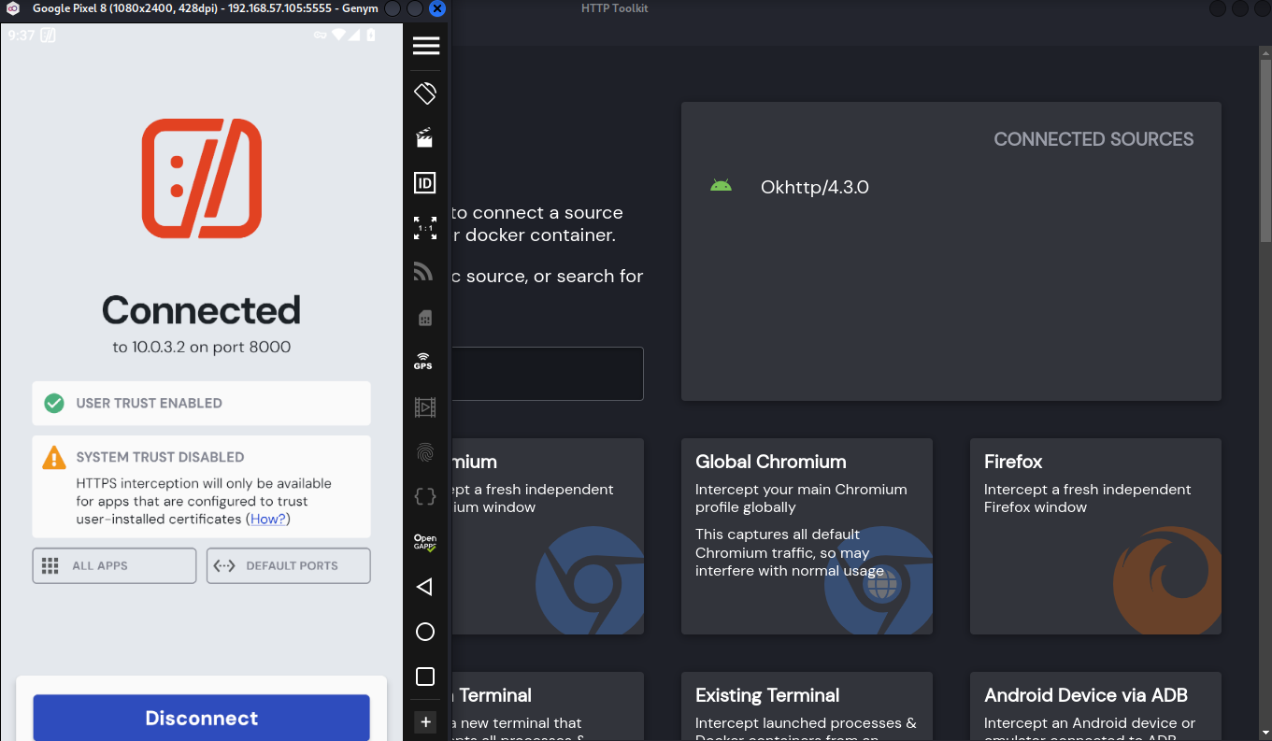The image size is (1272, 741).
Task: Open the Genymotion hamburger menu
Action: pos(425,47)
